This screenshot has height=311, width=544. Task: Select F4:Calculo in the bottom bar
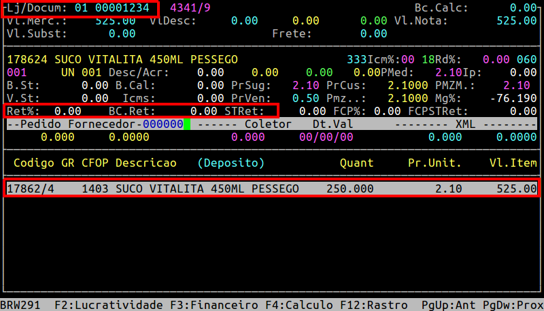click(x=299, y=304)
